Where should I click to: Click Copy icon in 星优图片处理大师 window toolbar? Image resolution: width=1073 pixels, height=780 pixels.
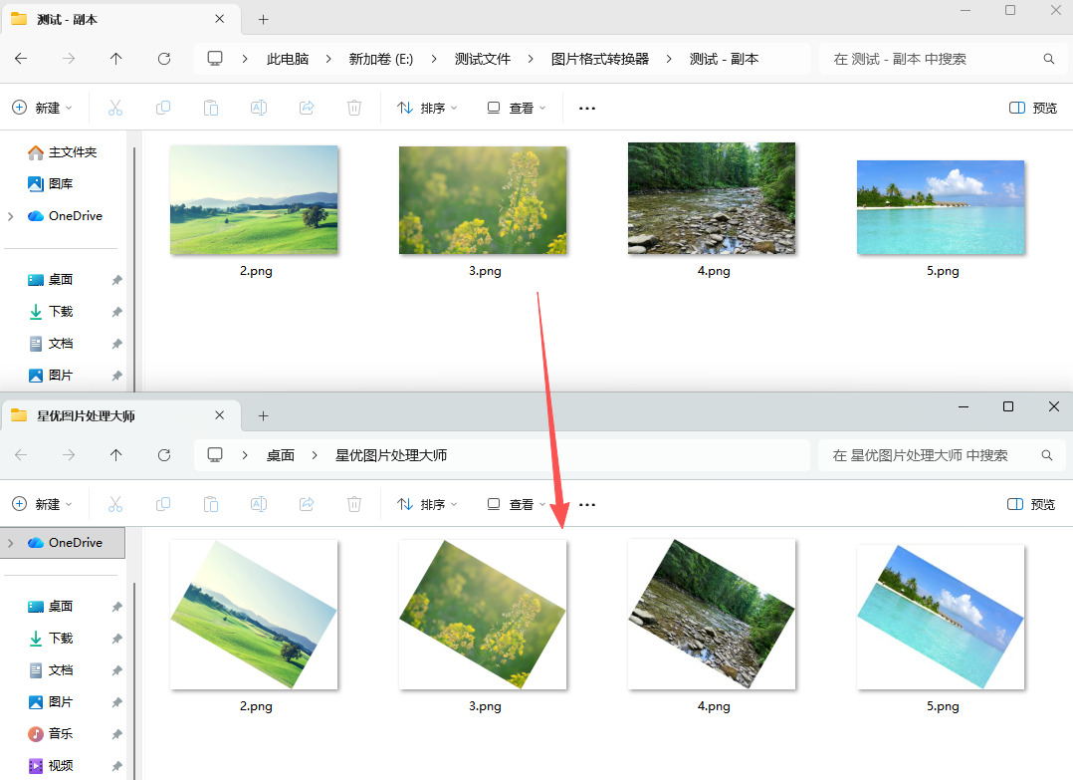(x=163, y=504)
